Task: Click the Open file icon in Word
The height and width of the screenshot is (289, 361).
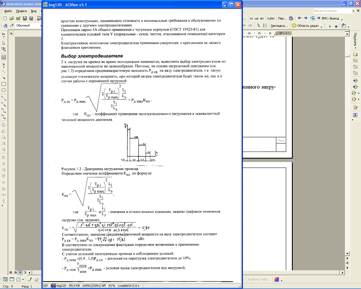Action: pos(12,18)
